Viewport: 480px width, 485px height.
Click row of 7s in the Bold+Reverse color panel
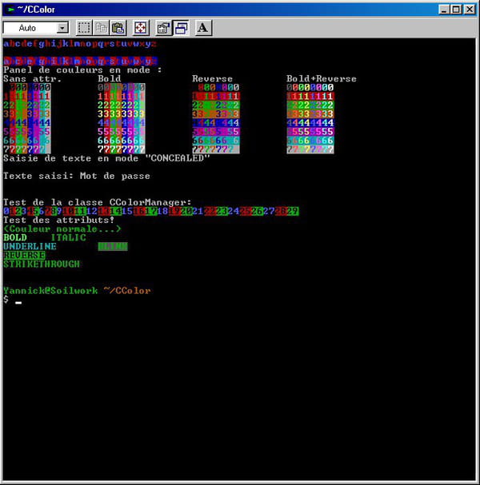310,149
